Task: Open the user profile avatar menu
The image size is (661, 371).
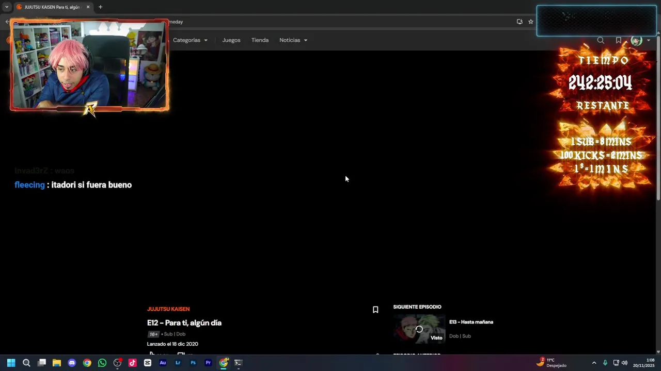Action: pos(636,40)
